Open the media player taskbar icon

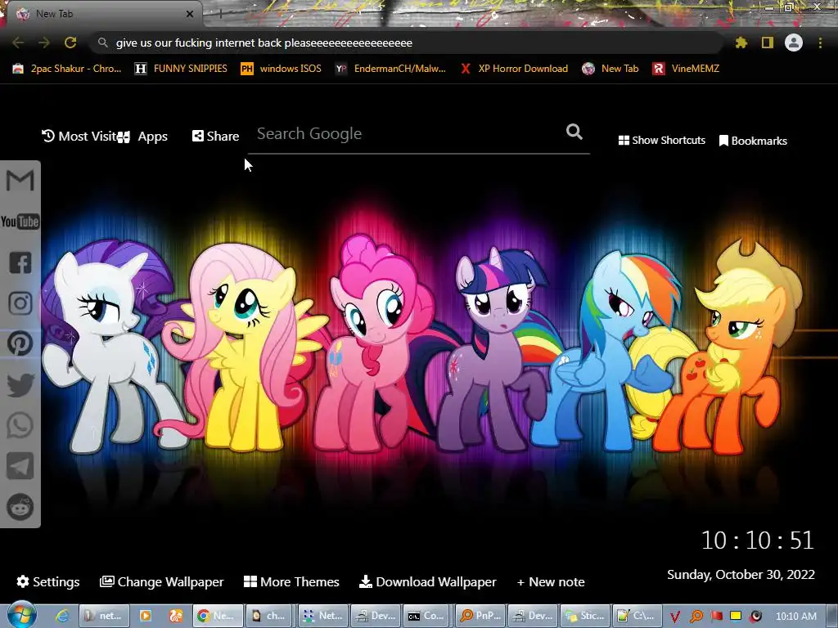click(x=146, y=616)
